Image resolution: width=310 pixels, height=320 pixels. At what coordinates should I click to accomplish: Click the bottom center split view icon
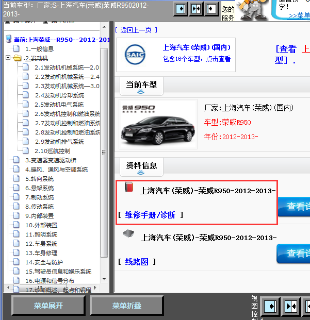(x=291, y=306)
